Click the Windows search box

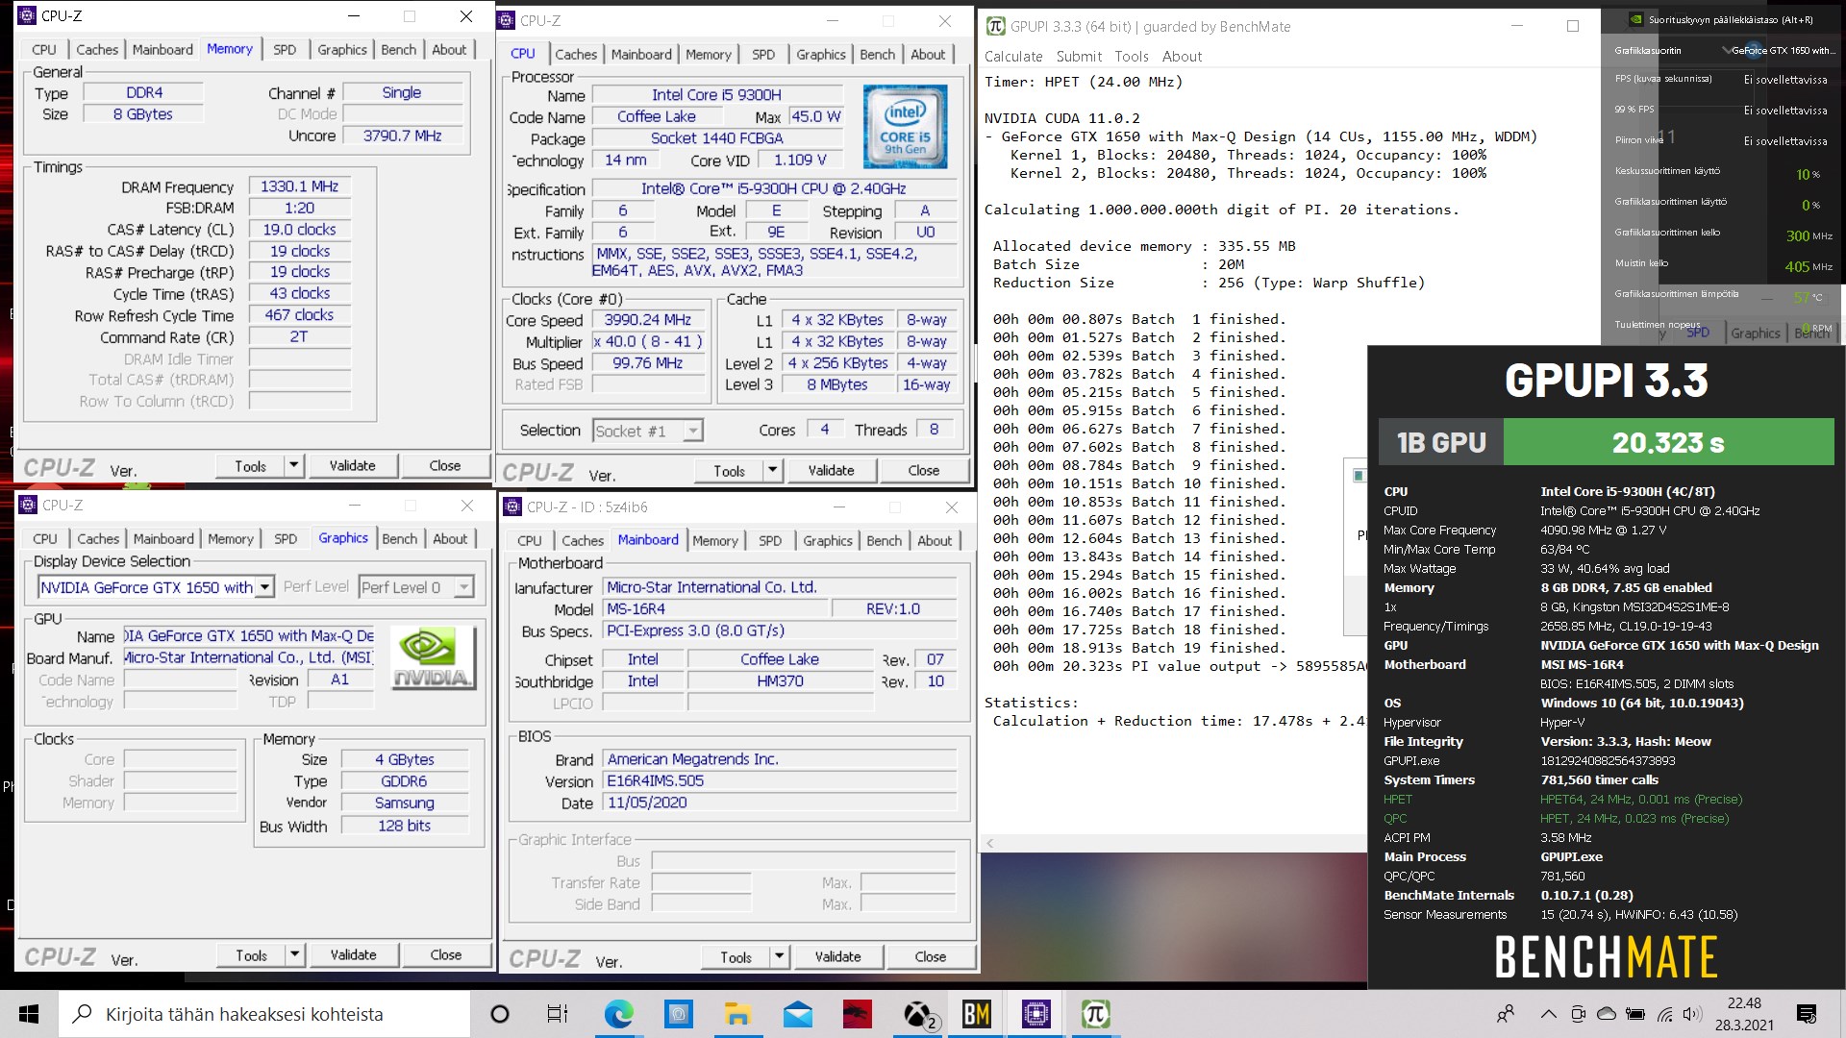click(x=265, y=1014)
